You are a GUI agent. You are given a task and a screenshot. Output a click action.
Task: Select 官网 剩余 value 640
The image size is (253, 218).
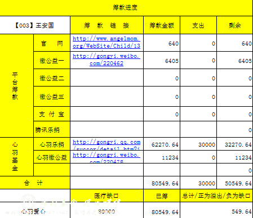pos(235,43)
